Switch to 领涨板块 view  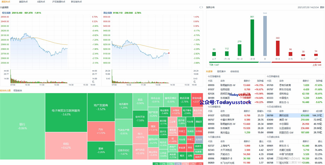pos(18,90)
